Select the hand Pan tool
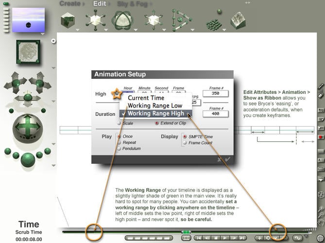Image resolution: width=325 pixels, height=243 pixels. pyautogui.click(x=321, y=222)
